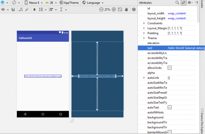Expand the Constraints attribute group

pyautogui.click(x=144, y=23)
